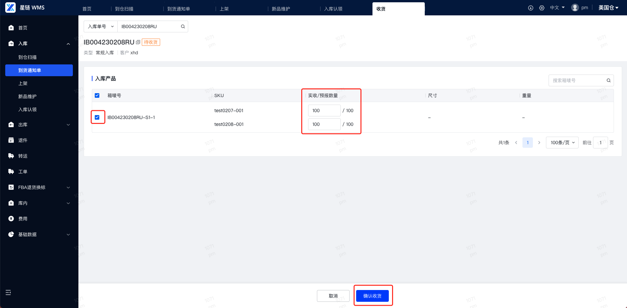This screenshot has width=627, height=308.
Task: Open the 入库单号 search type dropdown
Action: point(101,26)
